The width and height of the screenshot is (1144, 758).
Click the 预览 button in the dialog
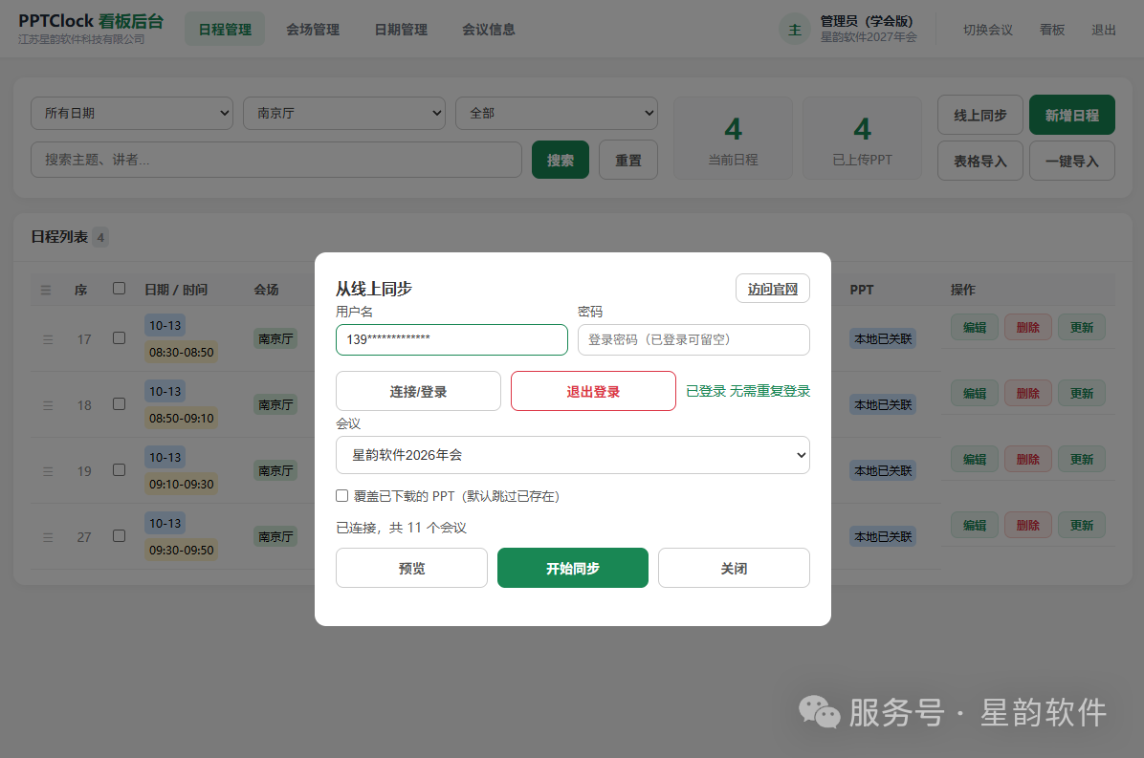click(x=411, y=568)
